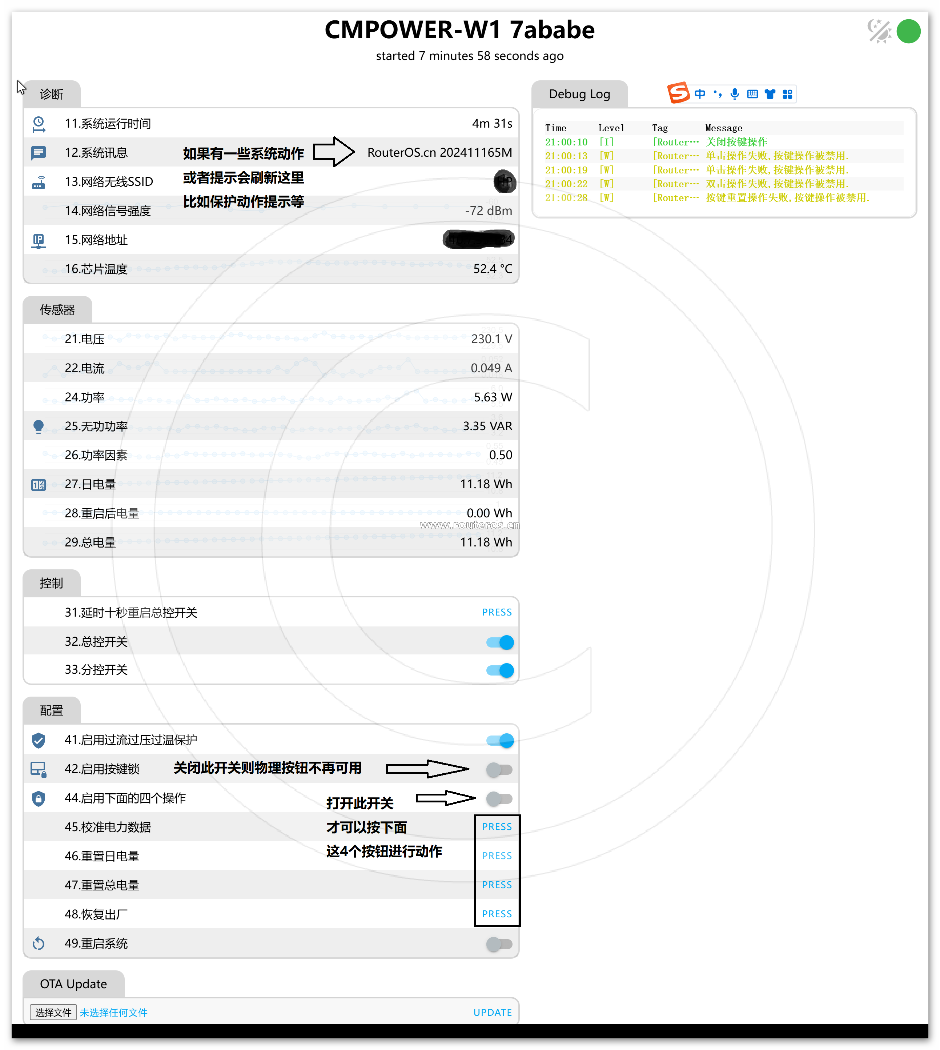Click the restart icon beside 49.重启系统

(x=39, y=943)
